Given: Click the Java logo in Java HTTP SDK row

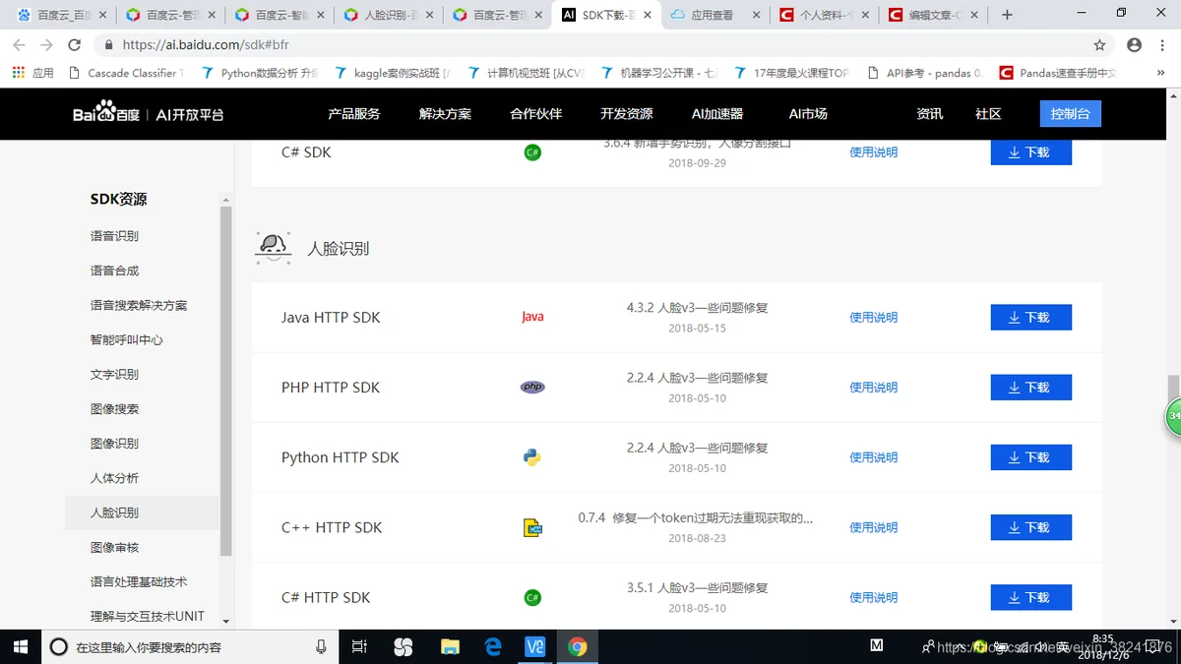Looking at the screenshot, I should click(x=532, y=317).
